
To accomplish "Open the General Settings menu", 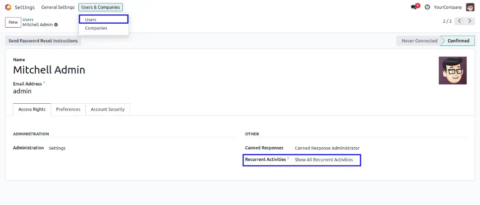I will tap(58, 7).
